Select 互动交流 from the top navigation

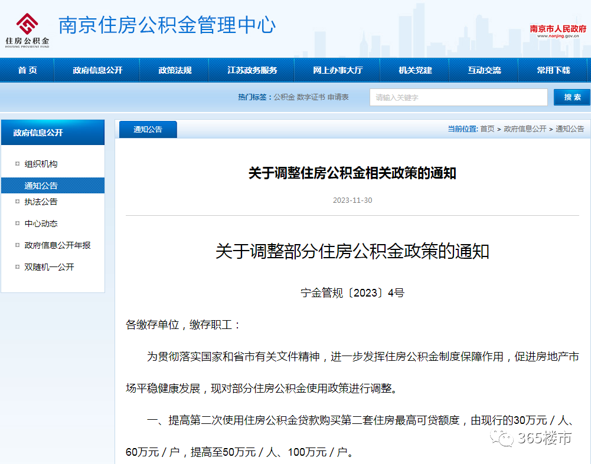coord(483,70)
